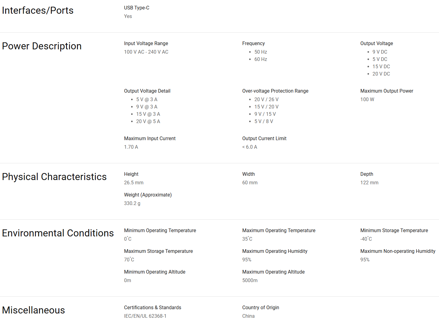
Task: Click the Environmental Conditions heading
Action: click(58, 233)
